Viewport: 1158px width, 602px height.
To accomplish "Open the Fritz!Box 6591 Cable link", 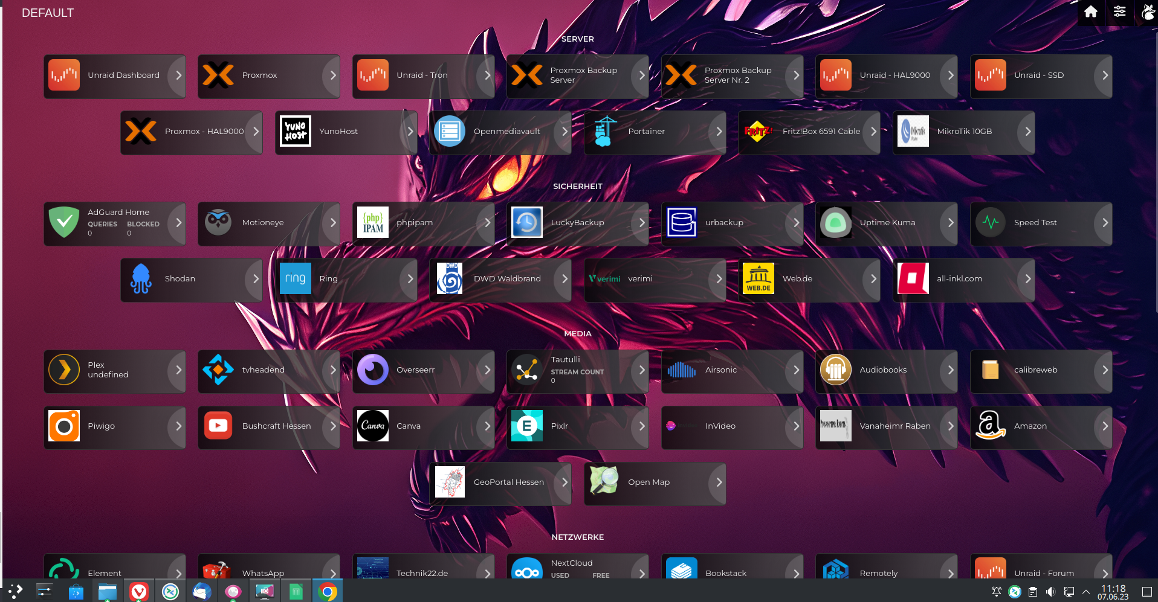I will 821,132.
